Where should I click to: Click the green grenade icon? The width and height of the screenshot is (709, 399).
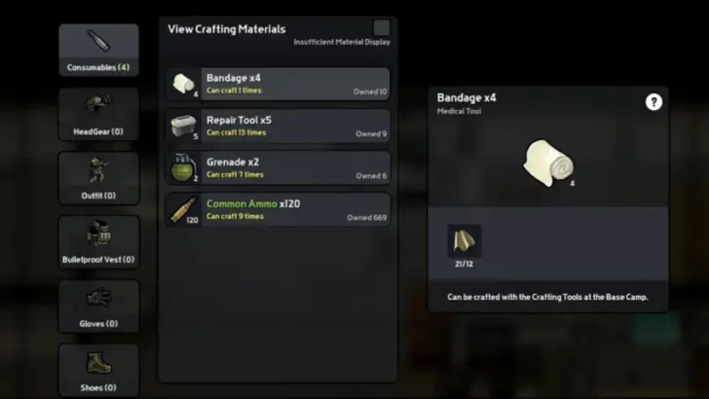coord(183,168)
